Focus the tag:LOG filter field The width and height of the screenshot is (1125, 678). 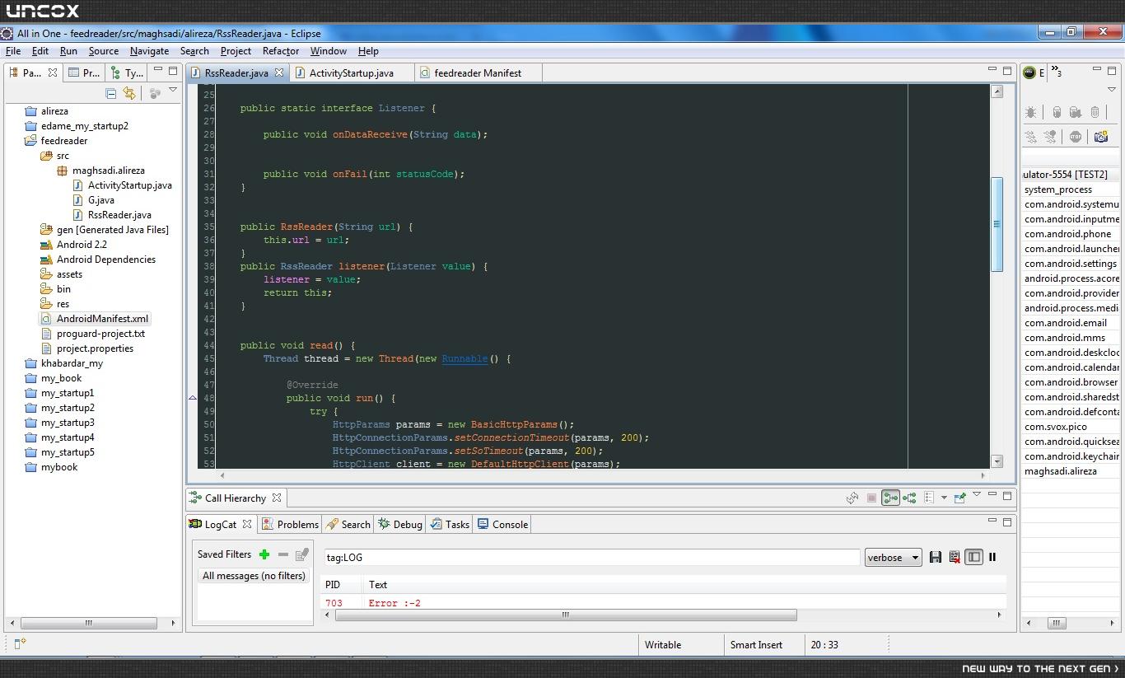coord(591,558)
